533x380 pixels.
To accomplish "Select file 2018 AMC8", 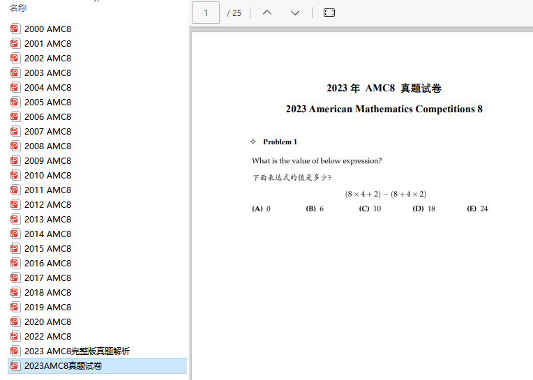I will (47, 292).
